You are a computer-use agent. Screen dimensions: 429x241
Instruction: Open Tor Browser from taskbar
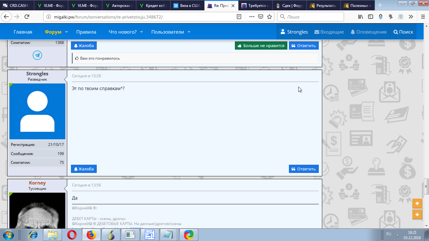click(111, 234)
